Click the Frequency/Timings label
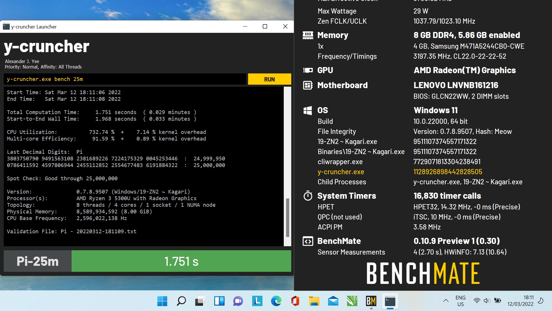Screen dimensions: 552x311 click(x=347, y=56)
